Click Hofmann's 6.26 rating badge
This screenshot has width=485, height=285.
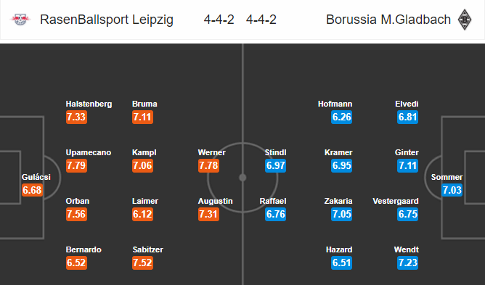[x=341, y=117]
